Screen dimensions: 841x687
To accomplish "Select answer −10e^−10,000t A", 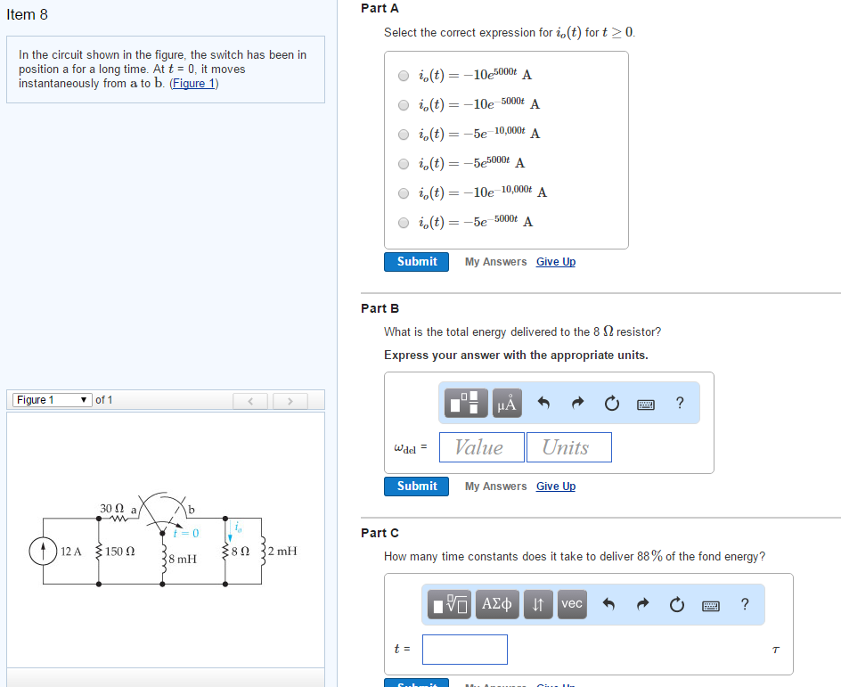I will 404,193.
